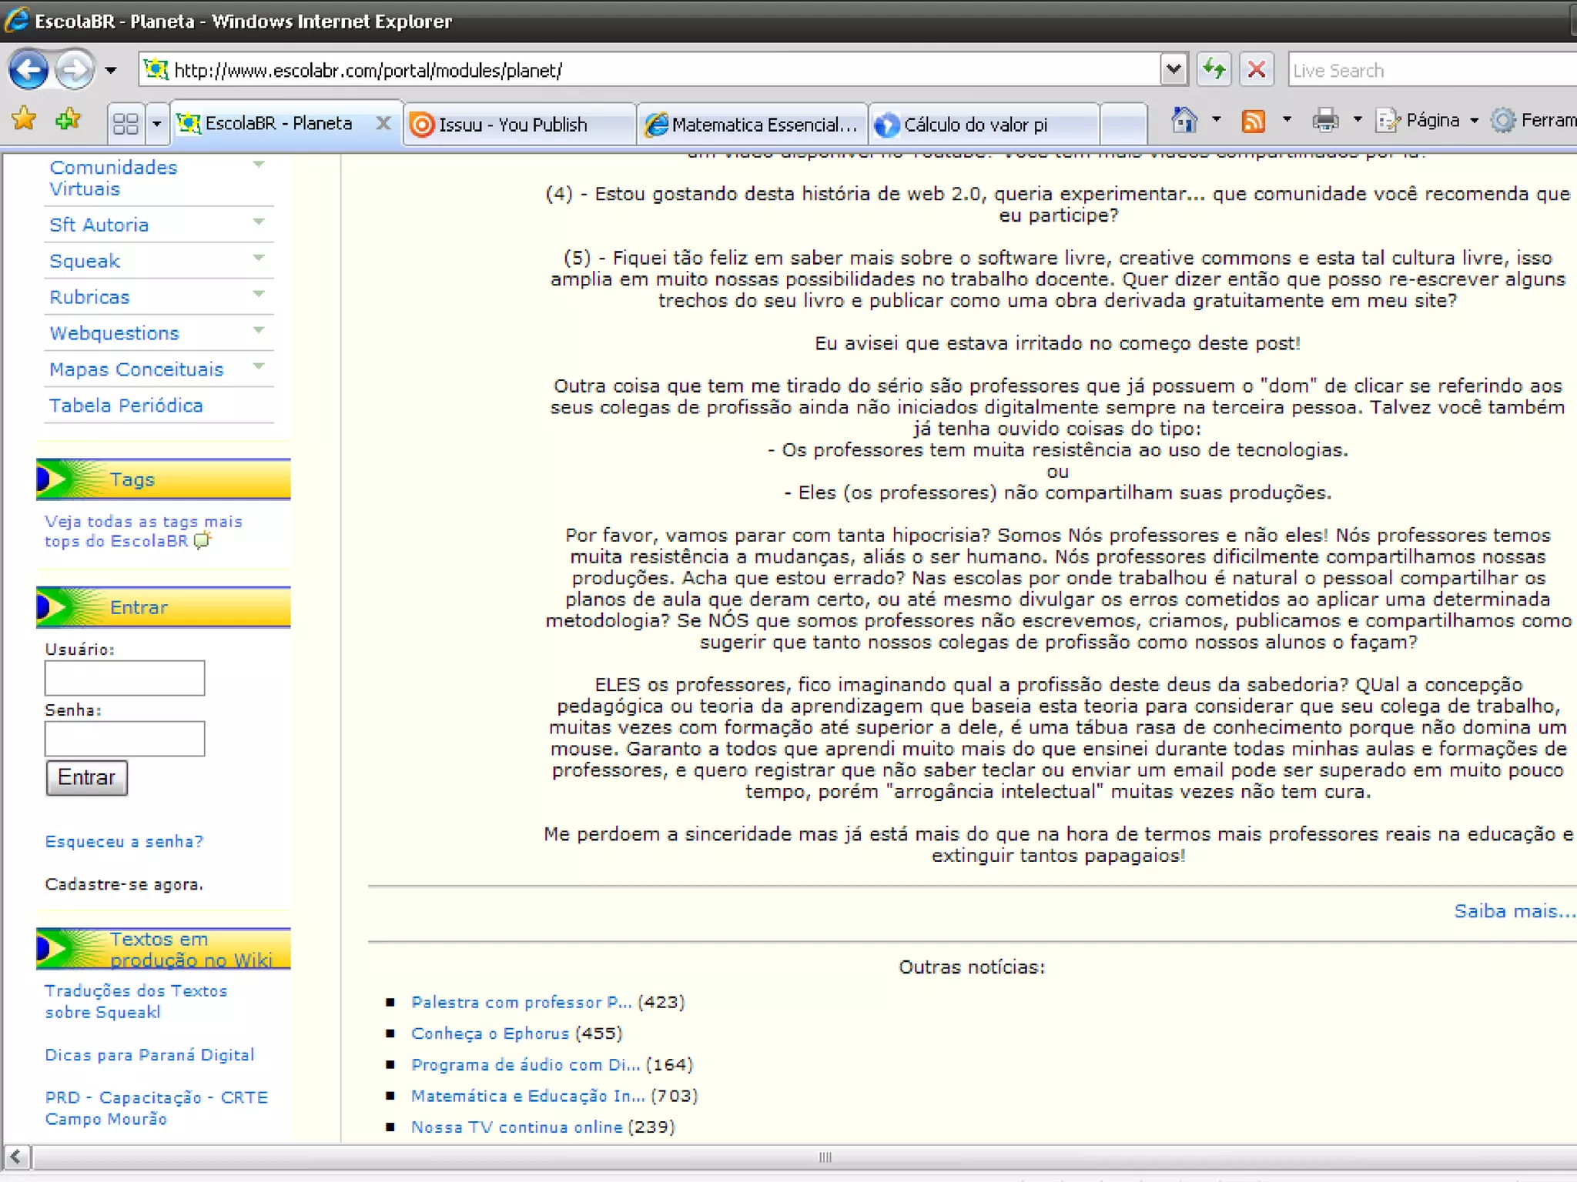Viewport: 1577px width, 1182px height.
Task: Click the Refresh page icon
Action: [x=1214, y=70]
